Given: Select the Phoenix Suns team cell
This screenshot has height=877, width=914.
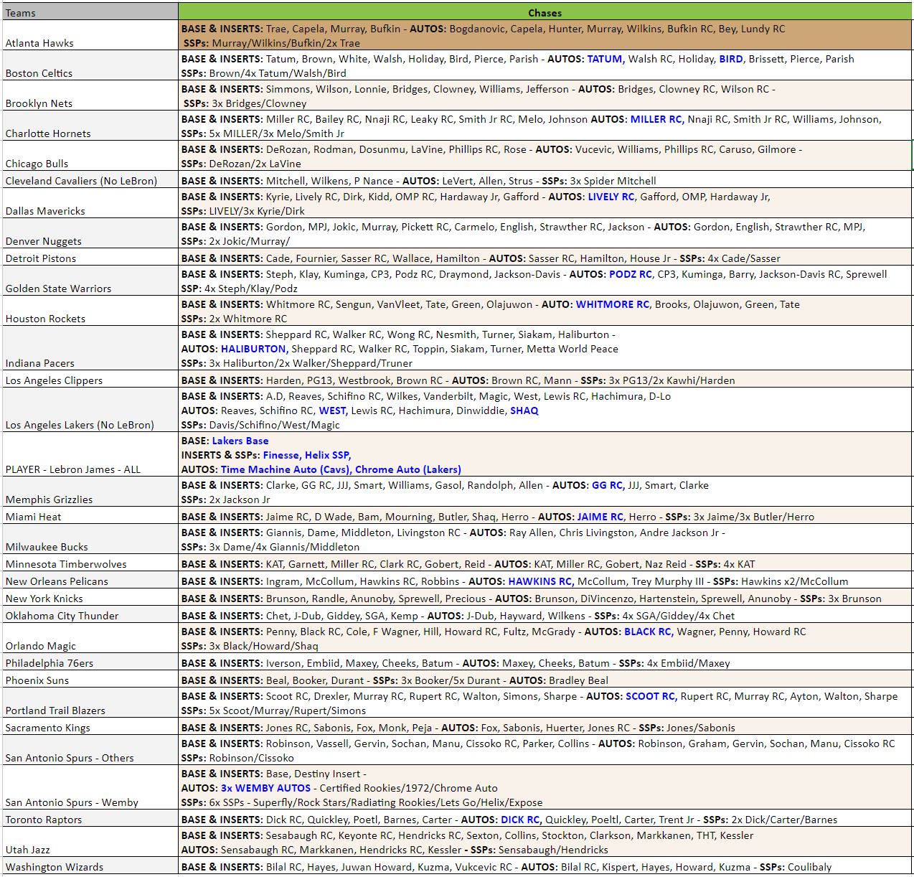Looking at the screenshot, I should [x=90, y=680].
